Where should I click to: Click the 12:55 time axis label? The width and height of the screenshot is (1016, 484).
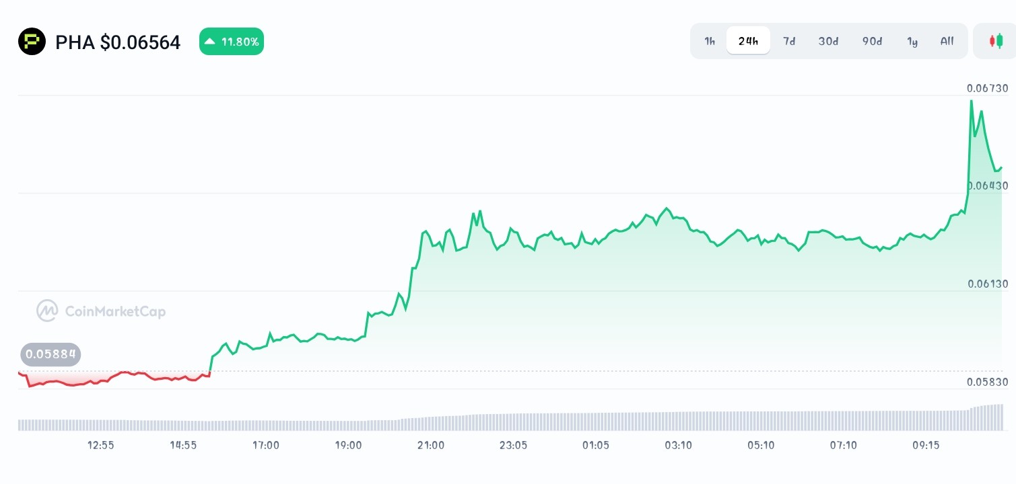coord(101,445)
